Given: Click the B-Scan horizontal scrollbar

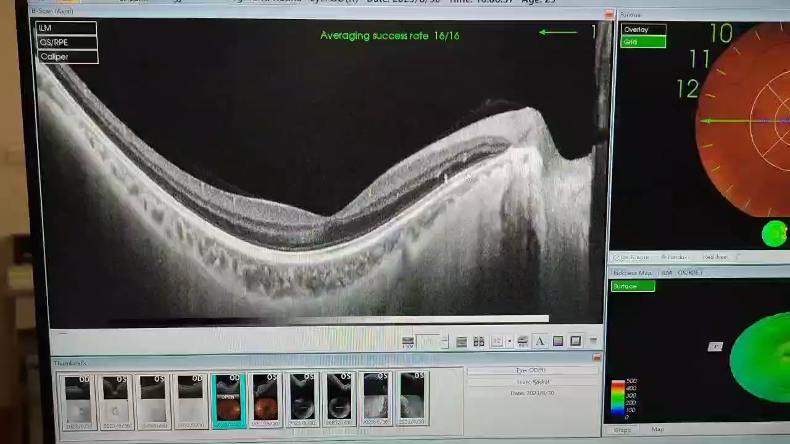Looking at the screenshot, I should coord(329,320).
